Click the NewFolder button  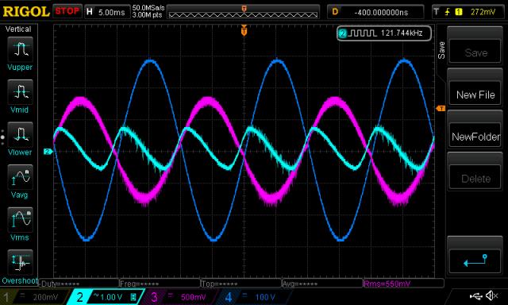(x=475, y=137)
